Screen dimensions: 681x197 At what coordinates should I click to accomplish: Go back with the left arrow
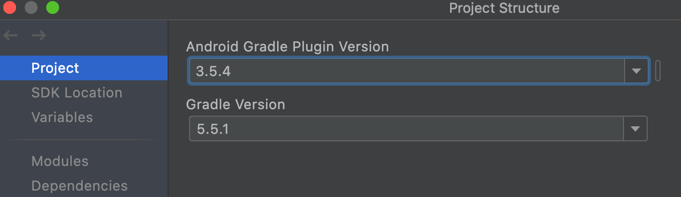(10, 36)
